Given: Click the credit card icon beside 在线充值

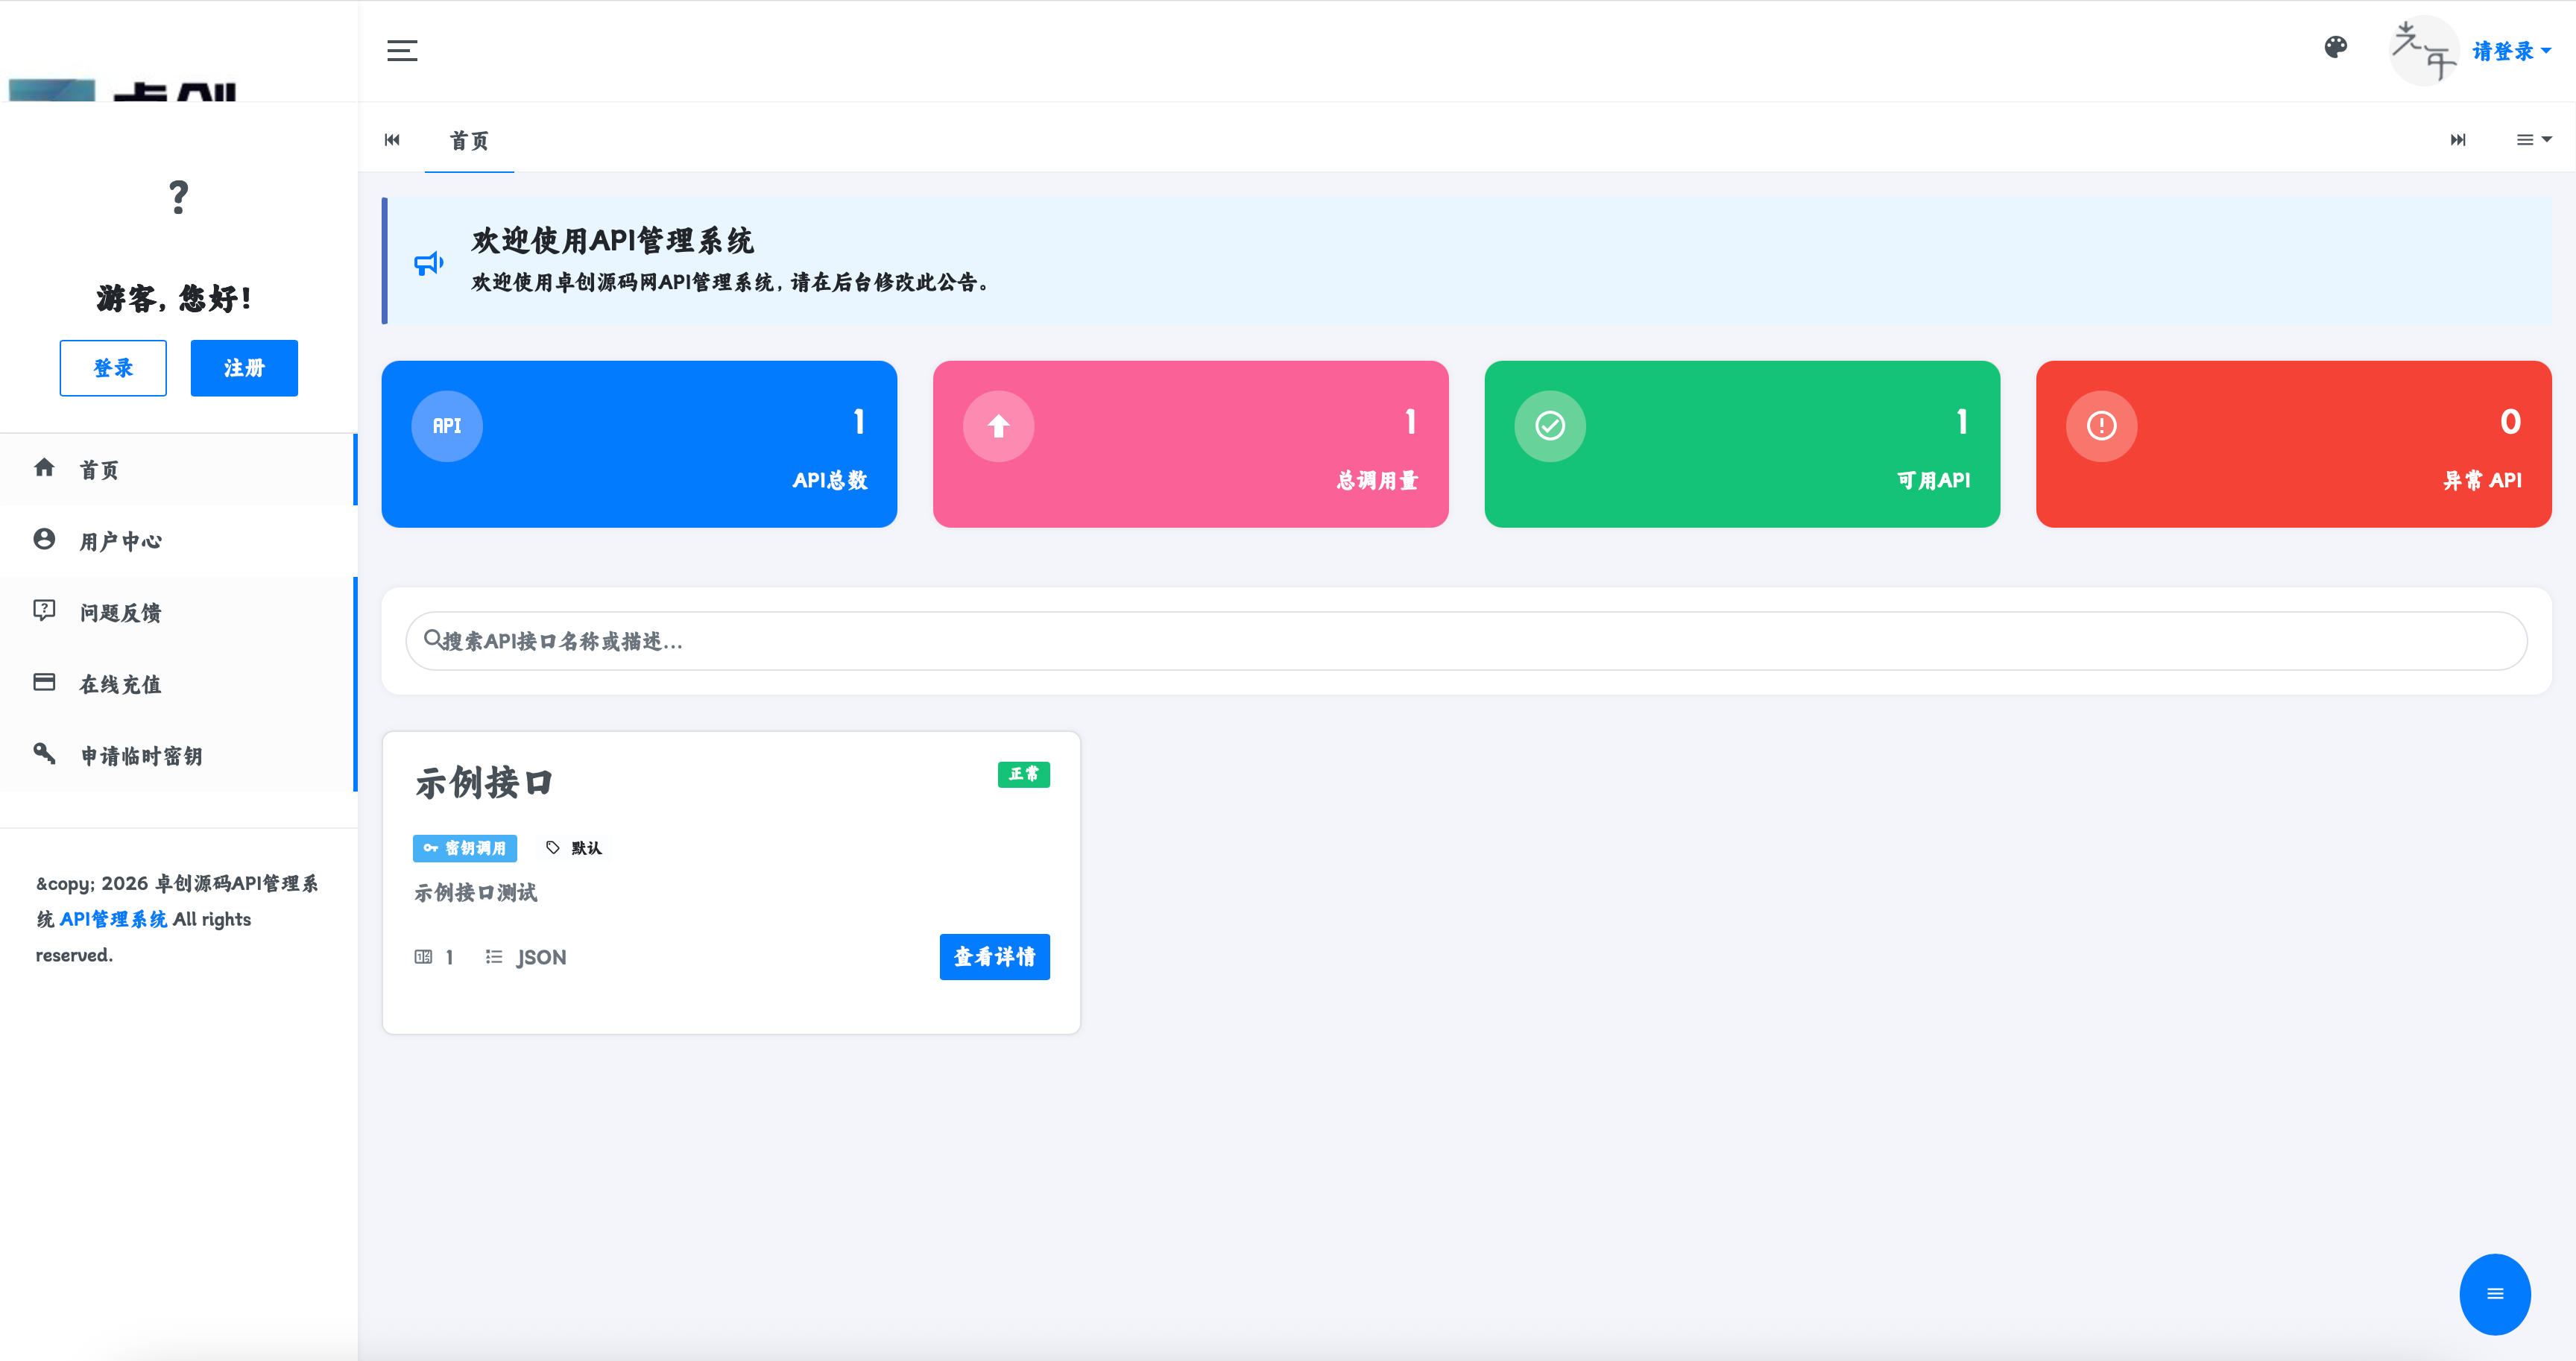Looking at the screenshot, I should click(x=44, y=682).
